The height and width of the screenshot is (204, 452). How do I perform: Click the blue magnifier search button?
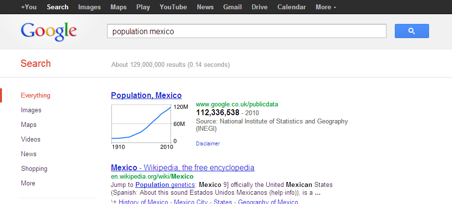(411, 31)
